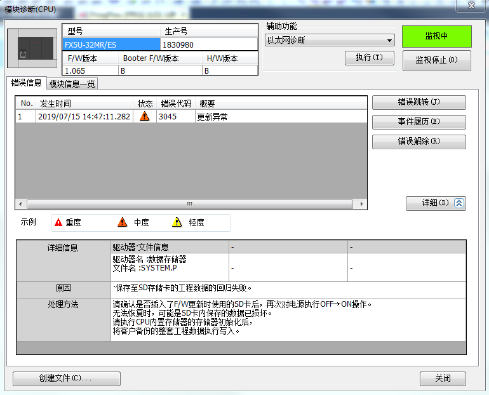489x395 pixels.
Task: Click the 关闭 button at bottom
Action: pyautogui.click(x=443, y=378)
